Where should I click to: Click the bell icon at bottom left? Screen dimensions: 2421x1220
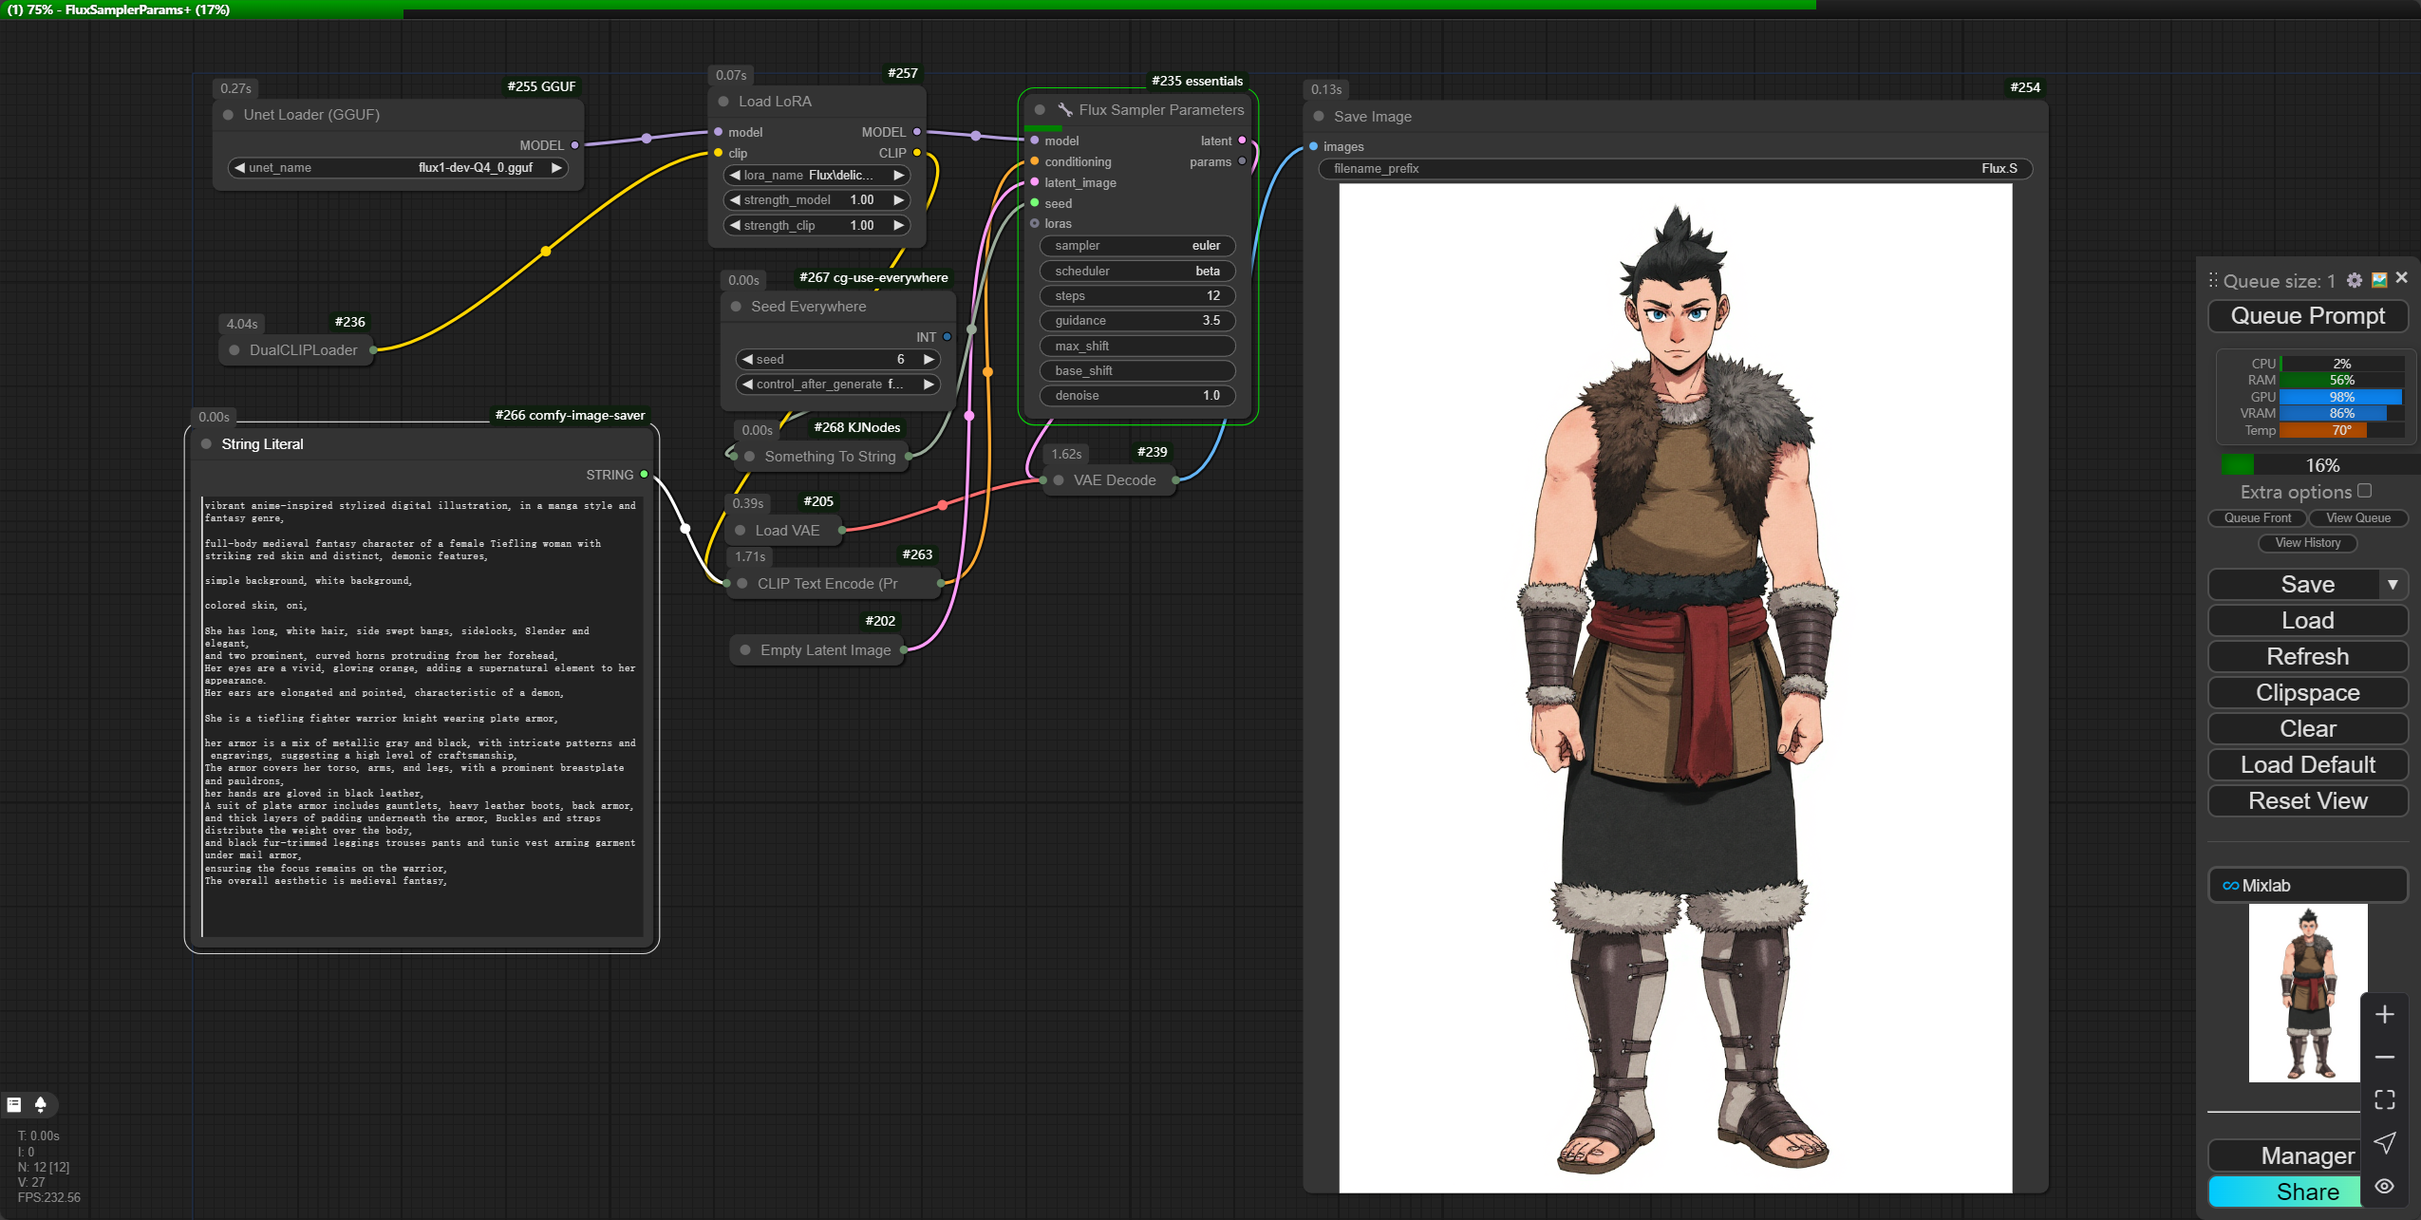click(x=40, y=1104)
